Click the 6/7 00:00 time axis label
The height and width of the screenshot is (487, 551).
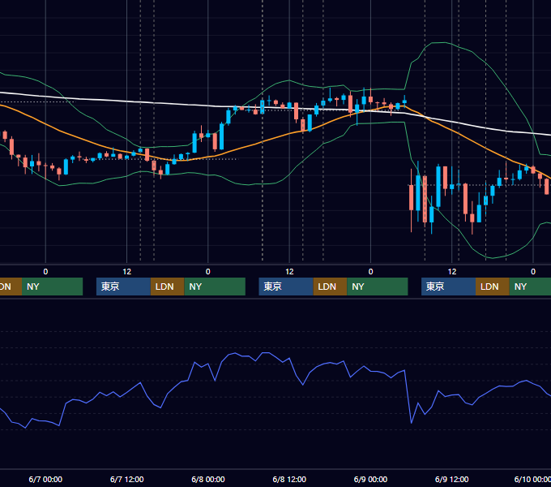pos(45,479)
